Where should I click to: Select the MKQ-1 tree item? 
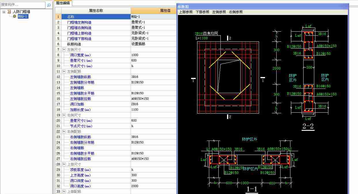[x=23, y=16]
